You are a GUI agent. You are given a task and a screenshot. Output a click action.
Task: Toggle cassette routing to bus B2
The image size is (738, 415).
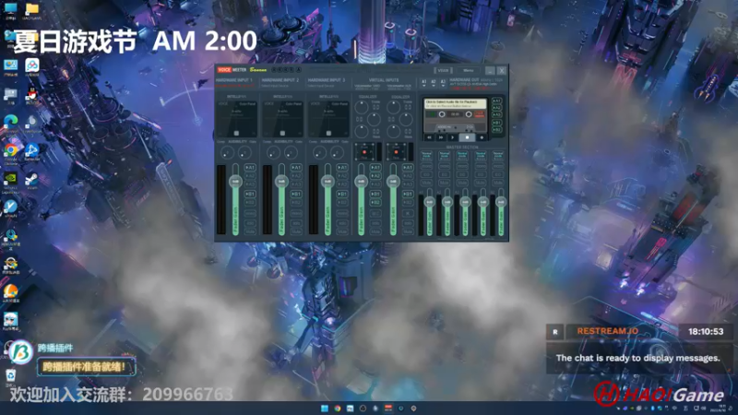point(496,129)
